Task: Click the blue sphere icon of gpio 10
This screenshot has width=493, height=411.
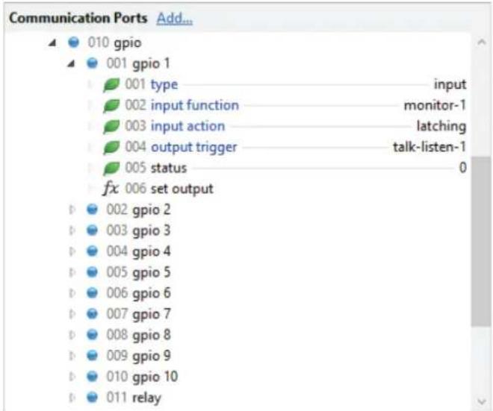Action: [92, 375]
